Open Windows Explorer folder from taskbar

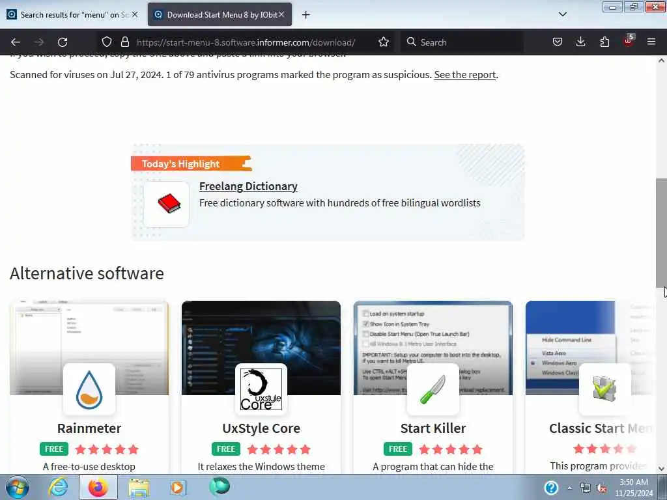pos(139,488)
